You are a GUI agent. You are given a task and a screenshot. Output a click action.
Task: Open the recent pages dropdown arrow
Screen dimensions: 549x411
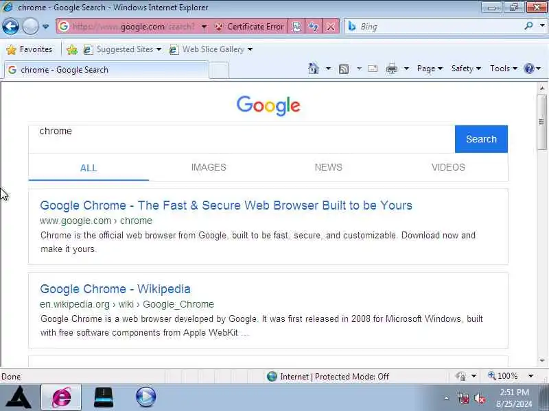pos(45,27)
